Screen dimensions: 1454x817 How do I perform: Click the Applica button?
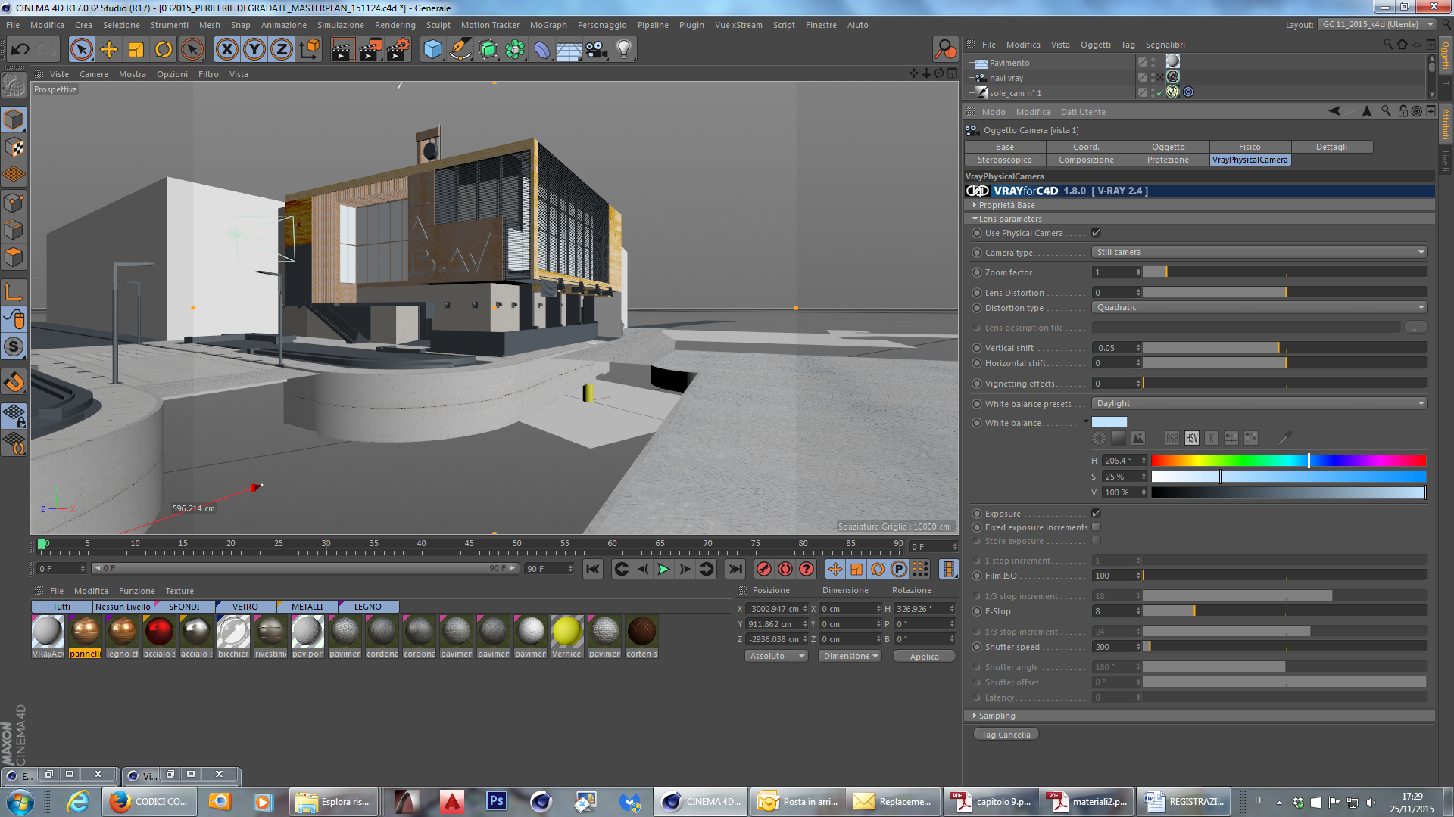pyautogui.click(x=924, y=657)
